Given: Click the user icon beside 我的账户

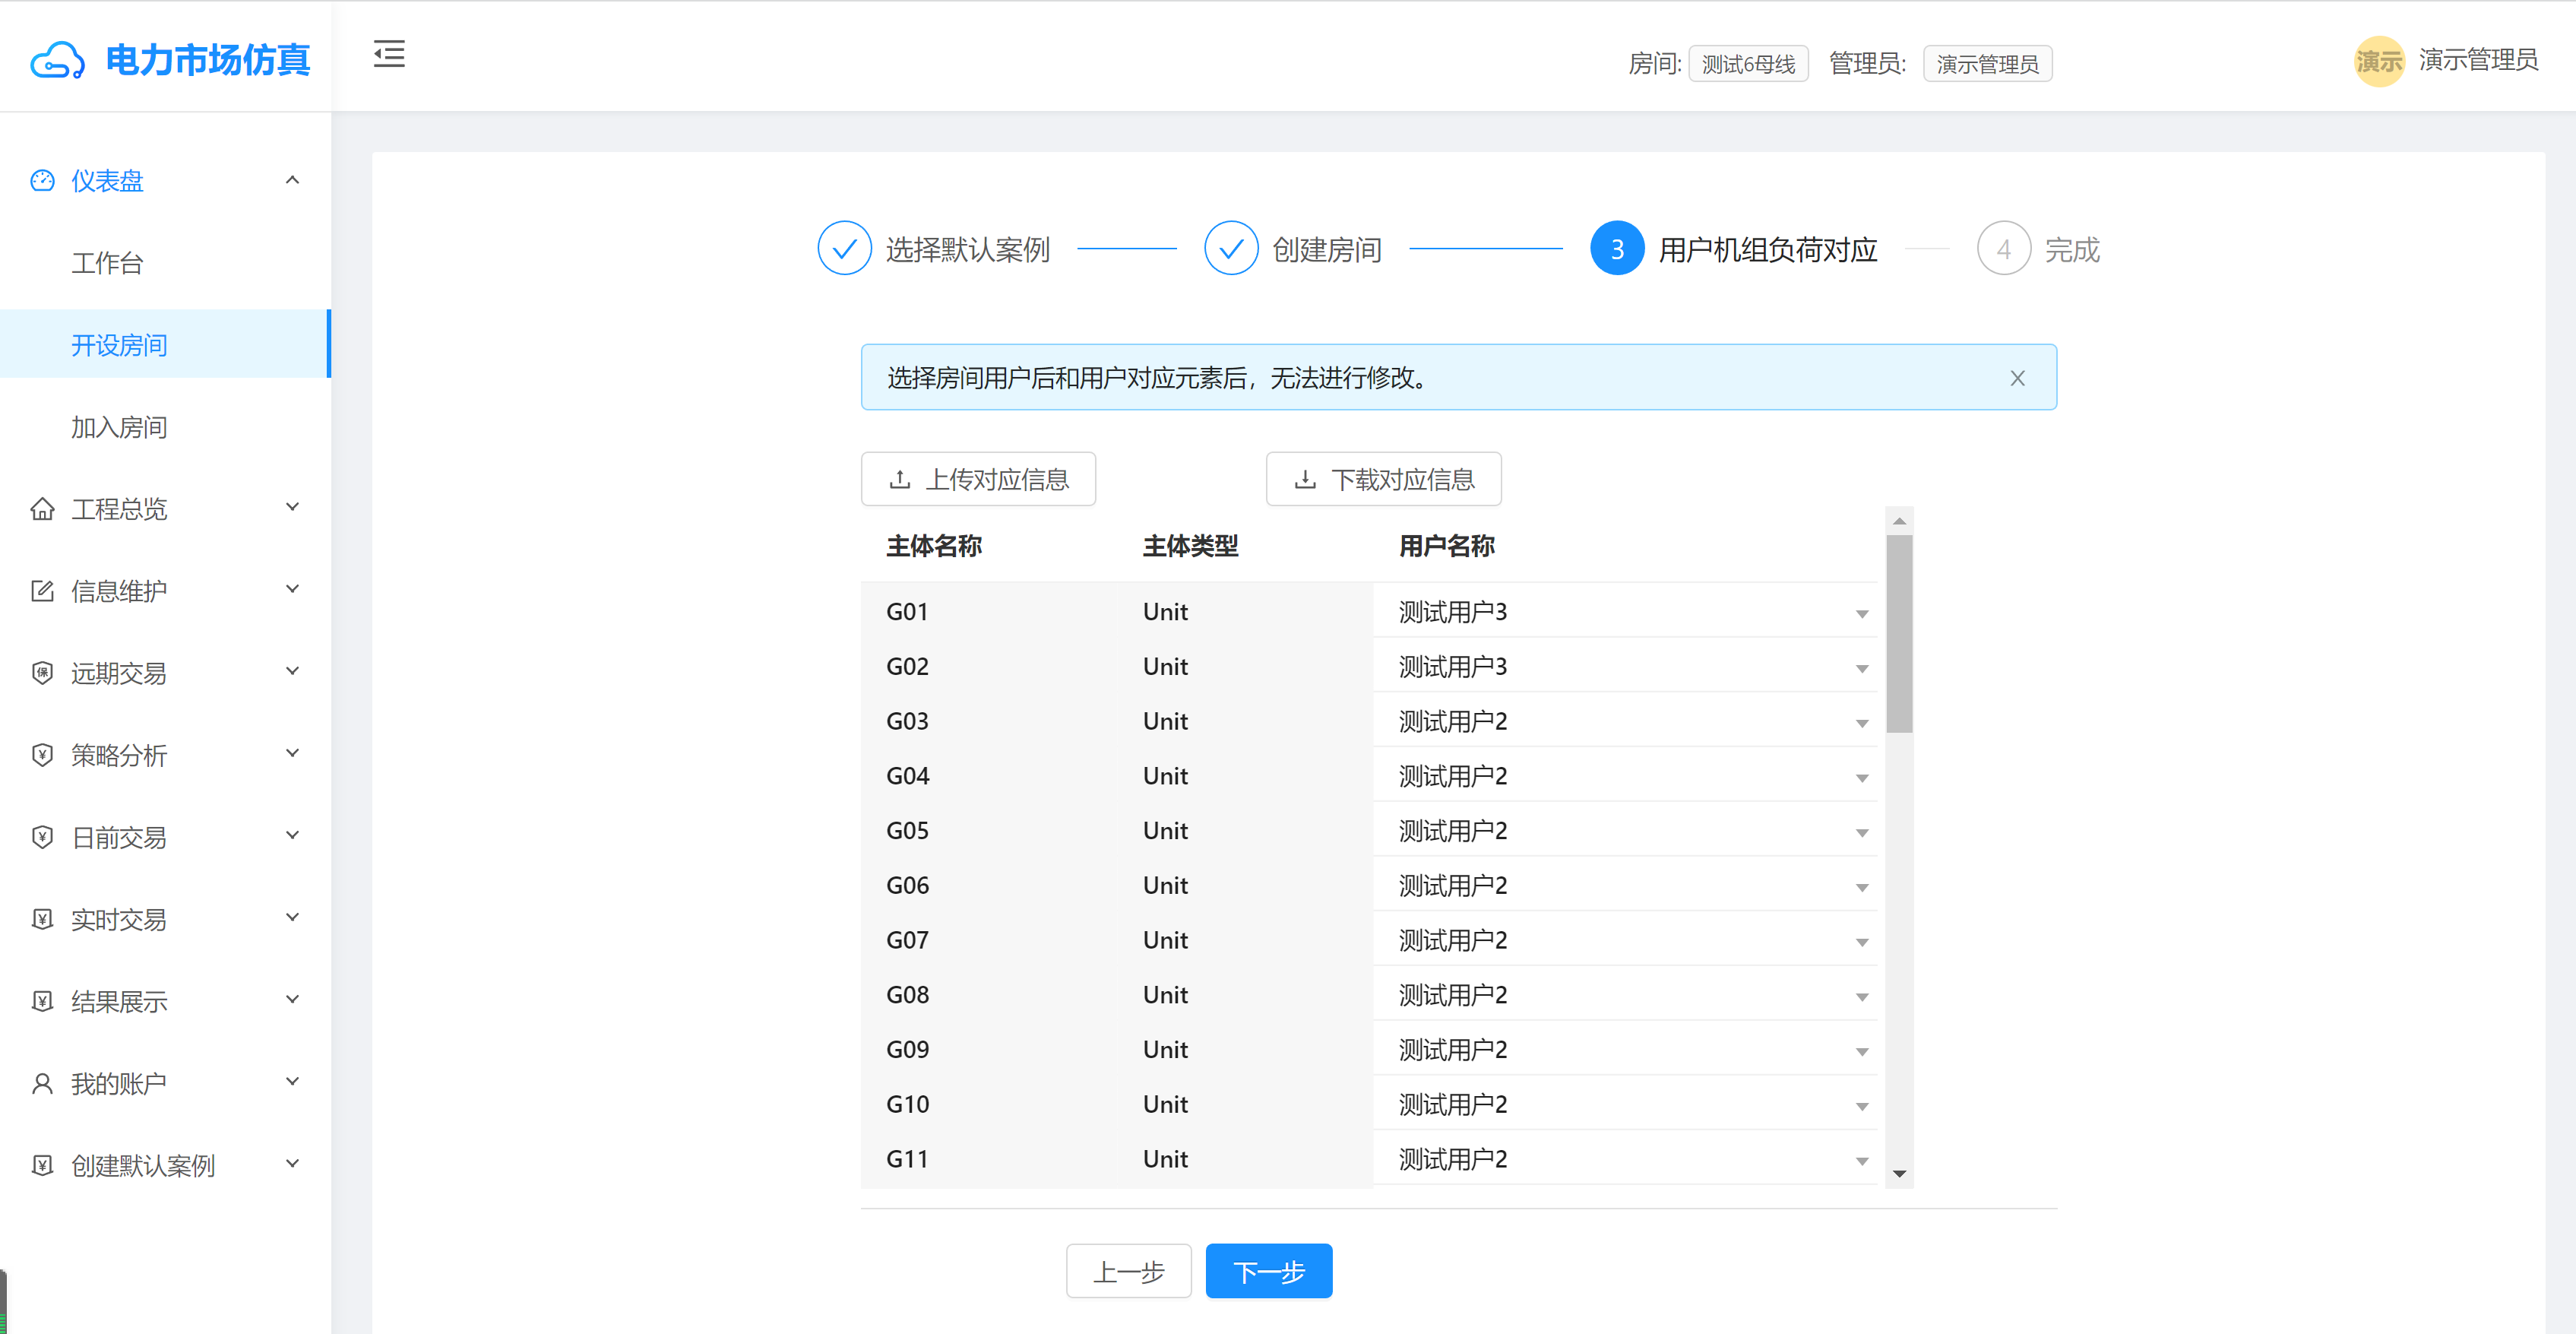Looking at the screenshot, I should [x=42, y=1083].
